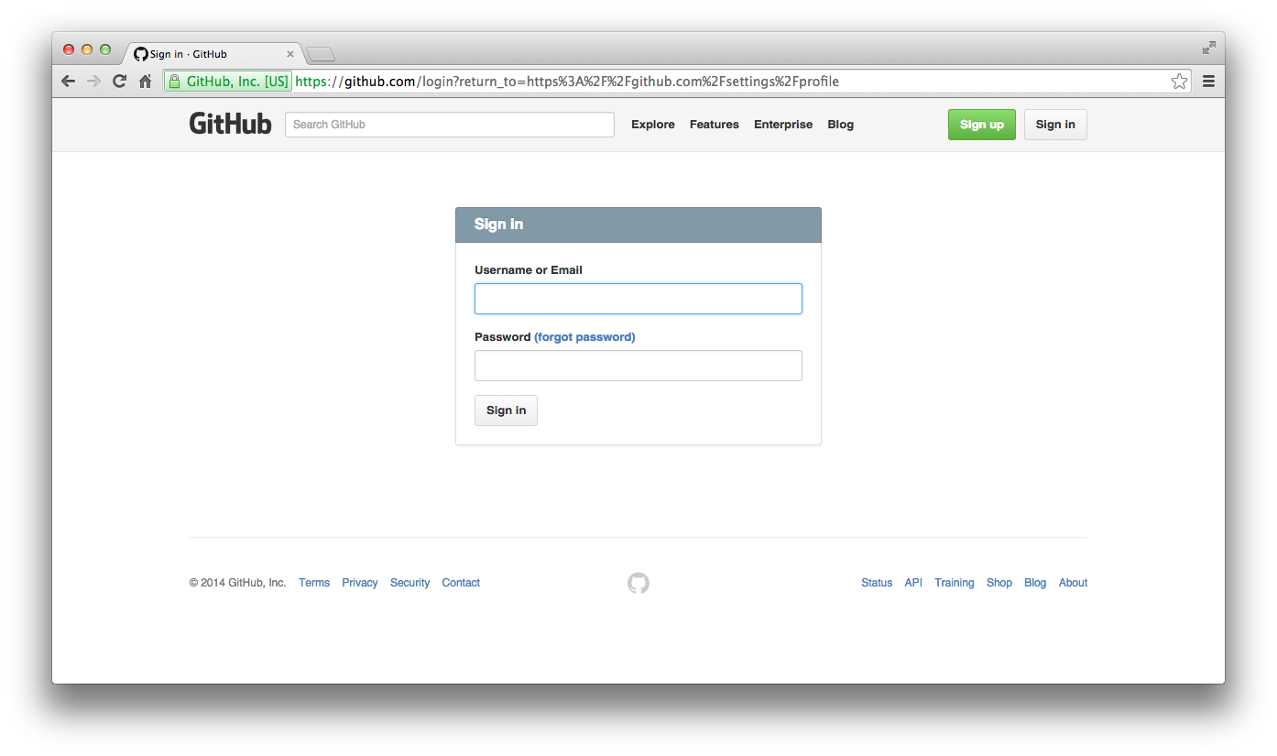1277x756 pixels.
Task: Open the About footer link
Action: tap(1073, 583)
